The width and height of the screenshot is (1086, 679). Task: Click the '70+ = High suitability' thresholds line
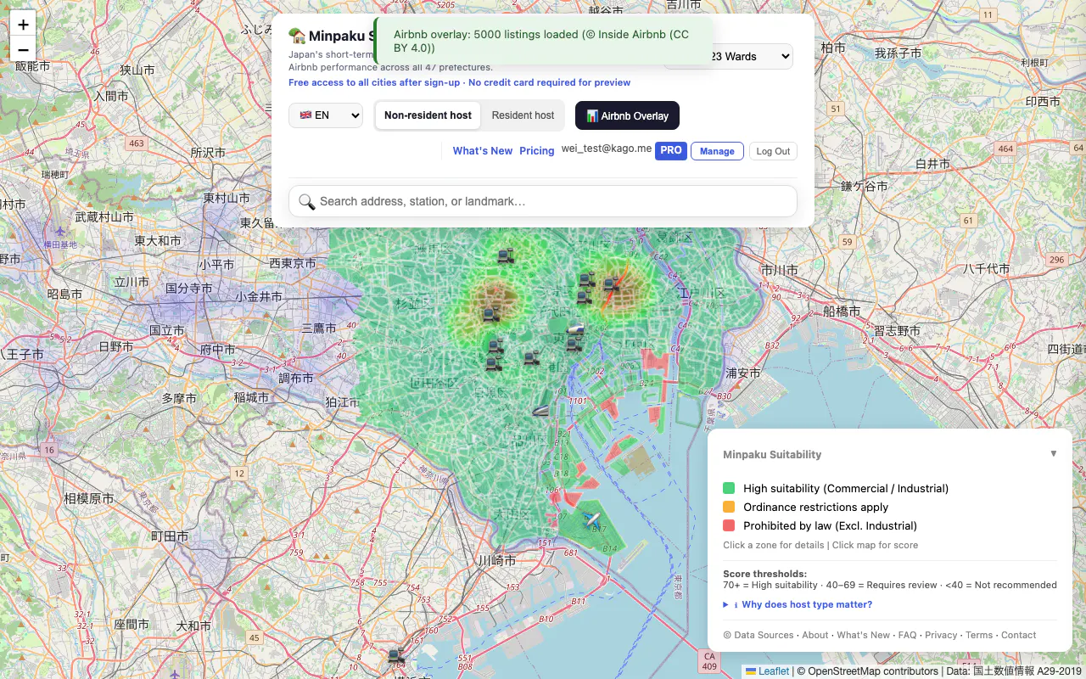click(x=890, y=585)
